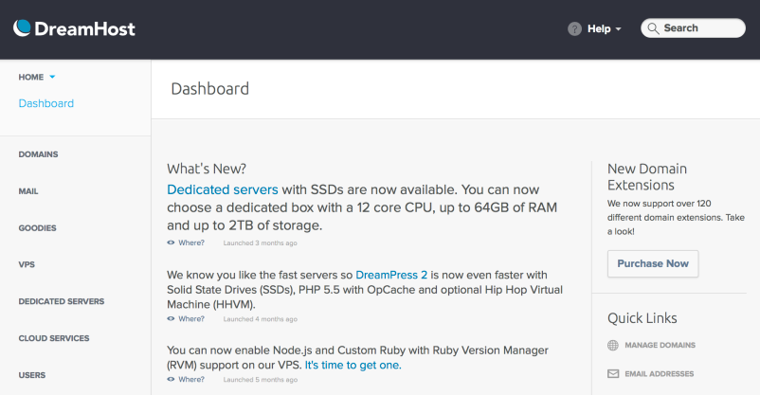The height and width of the screenshot is (395, 760).
Task: Click the eye icon by Launched 5 months ago
Action: click(x=171, y=380)
